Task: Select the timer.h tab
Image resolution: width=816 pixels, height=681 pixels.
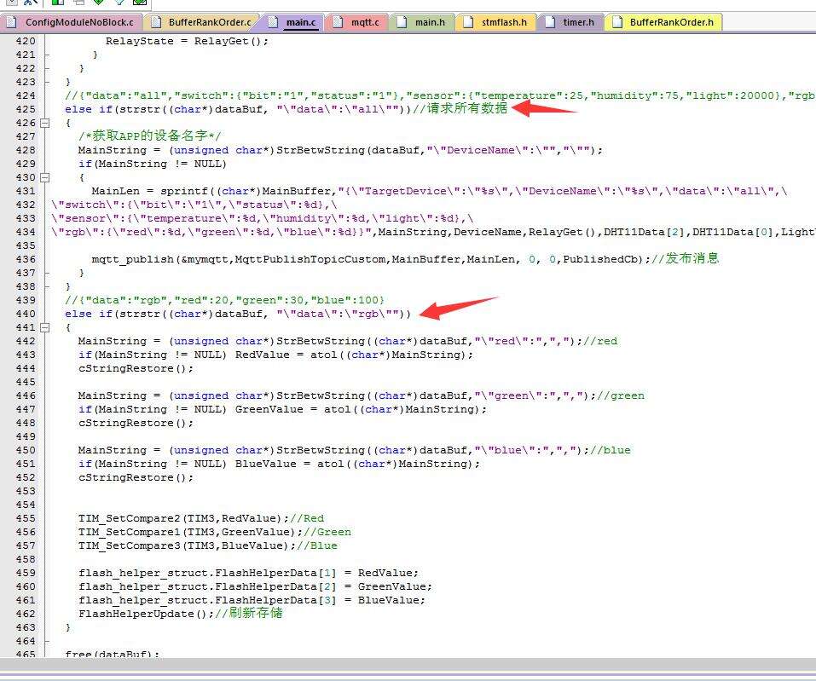Action: (578, 22)
